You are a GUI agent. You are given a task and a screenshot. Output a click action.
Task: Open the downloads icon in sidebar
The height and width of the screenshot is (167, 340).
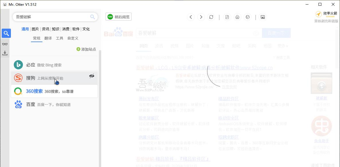coord(5,53)
